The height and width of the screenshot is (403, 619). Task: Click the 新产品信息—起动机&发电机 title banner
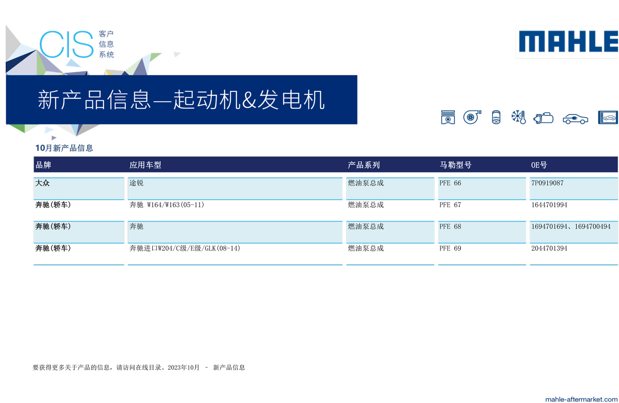[181, 99]
